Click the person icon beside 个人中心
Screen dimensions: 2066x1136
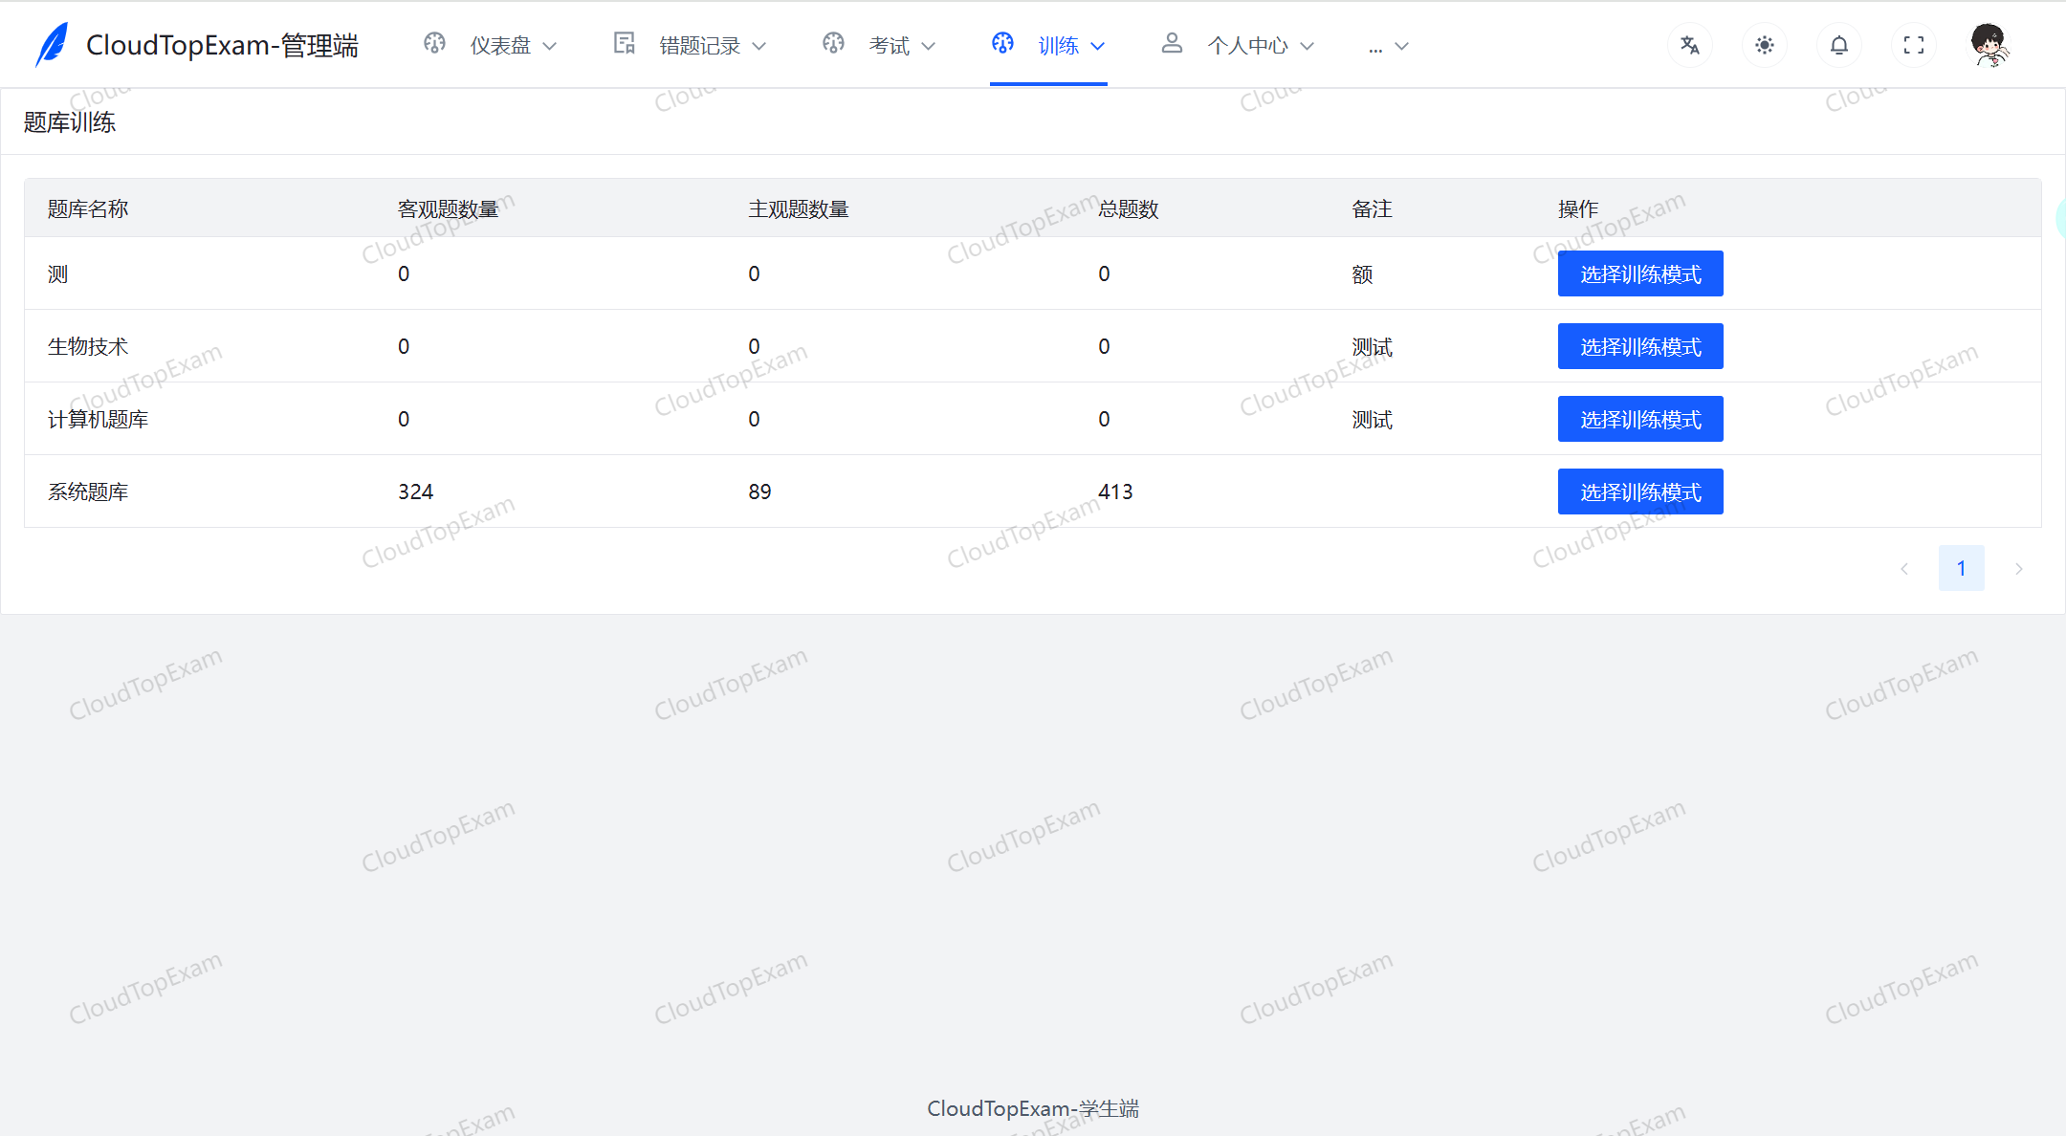[1172, 43]
